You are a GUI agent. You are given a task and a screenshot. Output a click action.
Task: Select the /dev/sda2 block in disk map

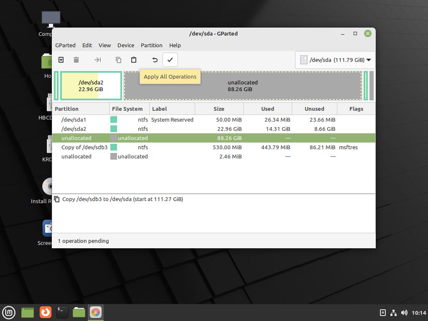tap(91, 86)
